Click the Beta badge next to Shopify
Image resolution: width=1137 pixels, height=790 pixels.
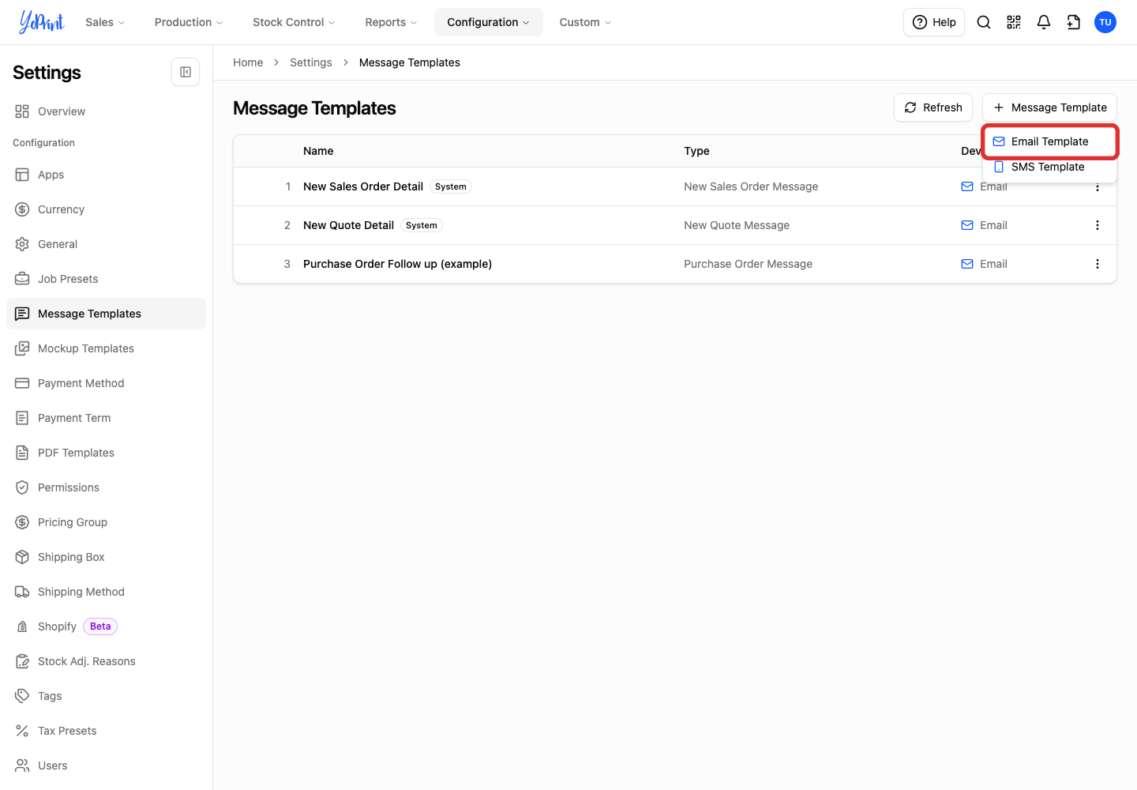tap(100, 626)
